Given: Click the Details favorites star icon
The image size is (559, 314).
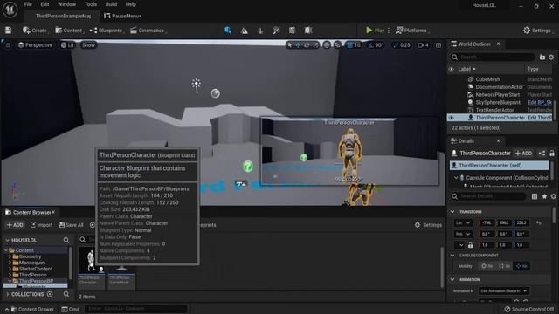Looking at the screenshot, I should click(544, 196).
